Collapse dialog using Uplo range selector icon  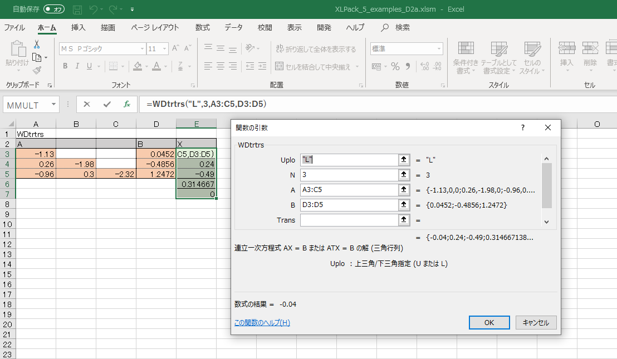pos(402,160)
